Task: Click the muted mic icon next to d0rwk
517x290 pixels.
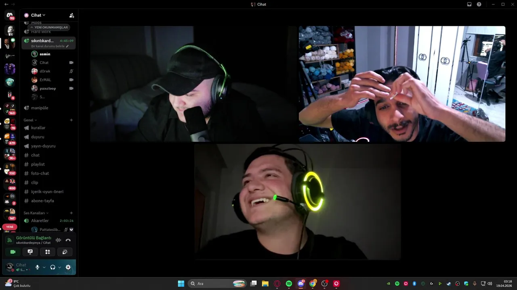Action: click(x=71, y=71)
